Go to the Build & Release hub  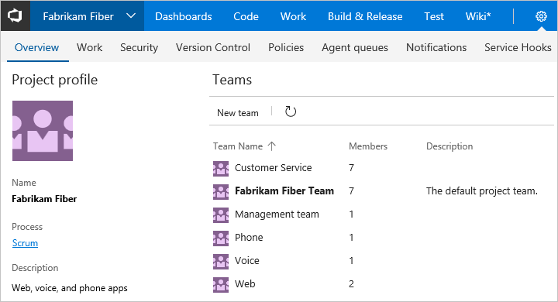click(365, 16)
